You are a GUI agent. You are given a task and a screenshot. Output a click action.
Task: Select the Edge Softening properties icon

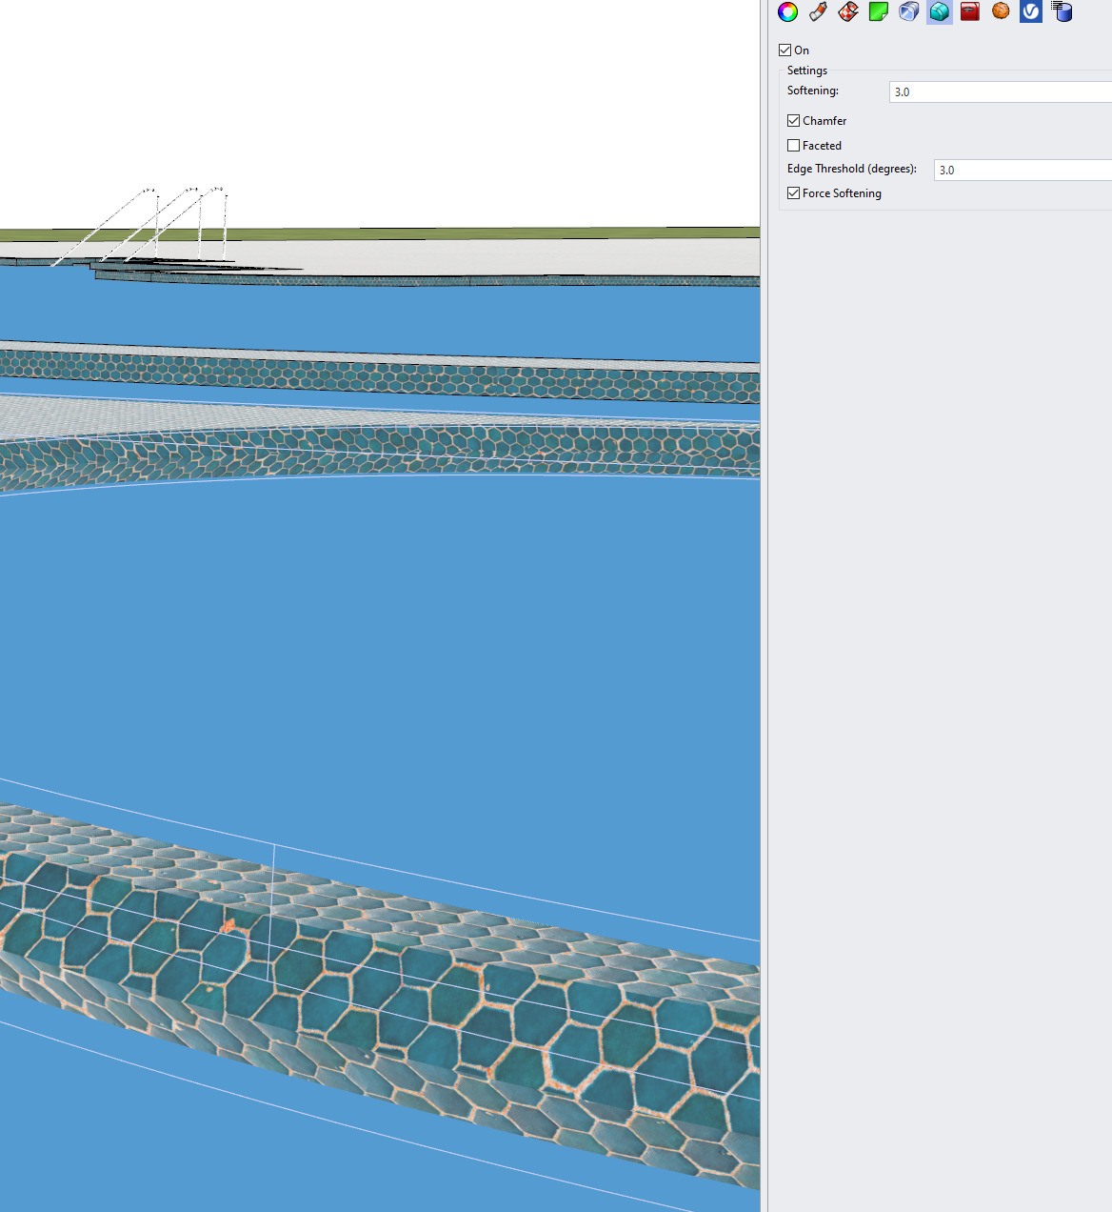940,11
